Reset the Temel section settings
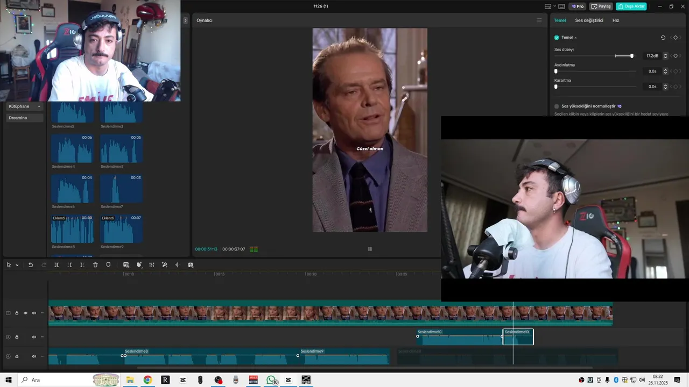This screenshot has height=387, width=689. click(x=663, y=38)
